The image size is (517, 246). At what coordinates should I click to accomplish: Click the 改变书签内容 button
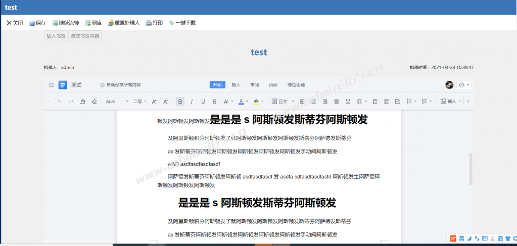pyautogui.click(x=85, y=36)
